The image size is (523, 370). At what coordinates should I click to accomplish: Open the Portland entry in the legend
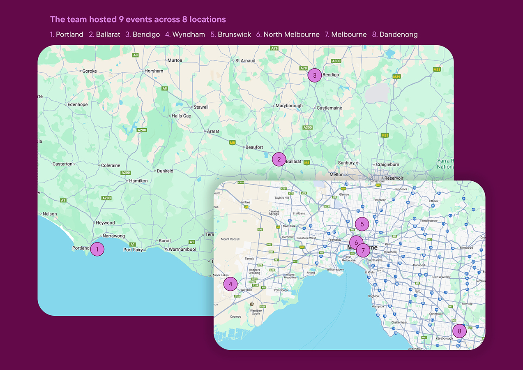click(x=67, y=35)
